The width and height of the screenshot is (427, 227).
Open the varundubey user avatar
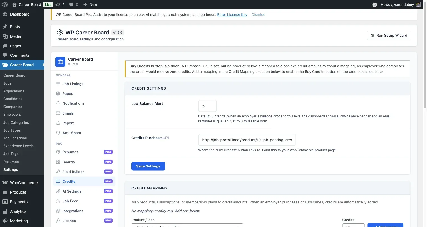point(418,4)
